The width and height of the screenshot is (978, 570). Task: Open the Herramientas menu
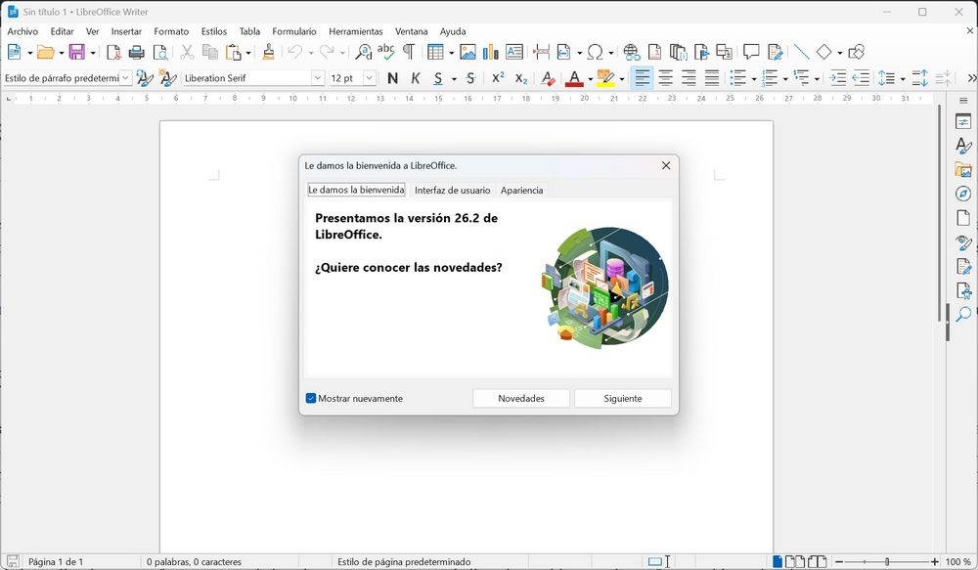tap(355, 30)
